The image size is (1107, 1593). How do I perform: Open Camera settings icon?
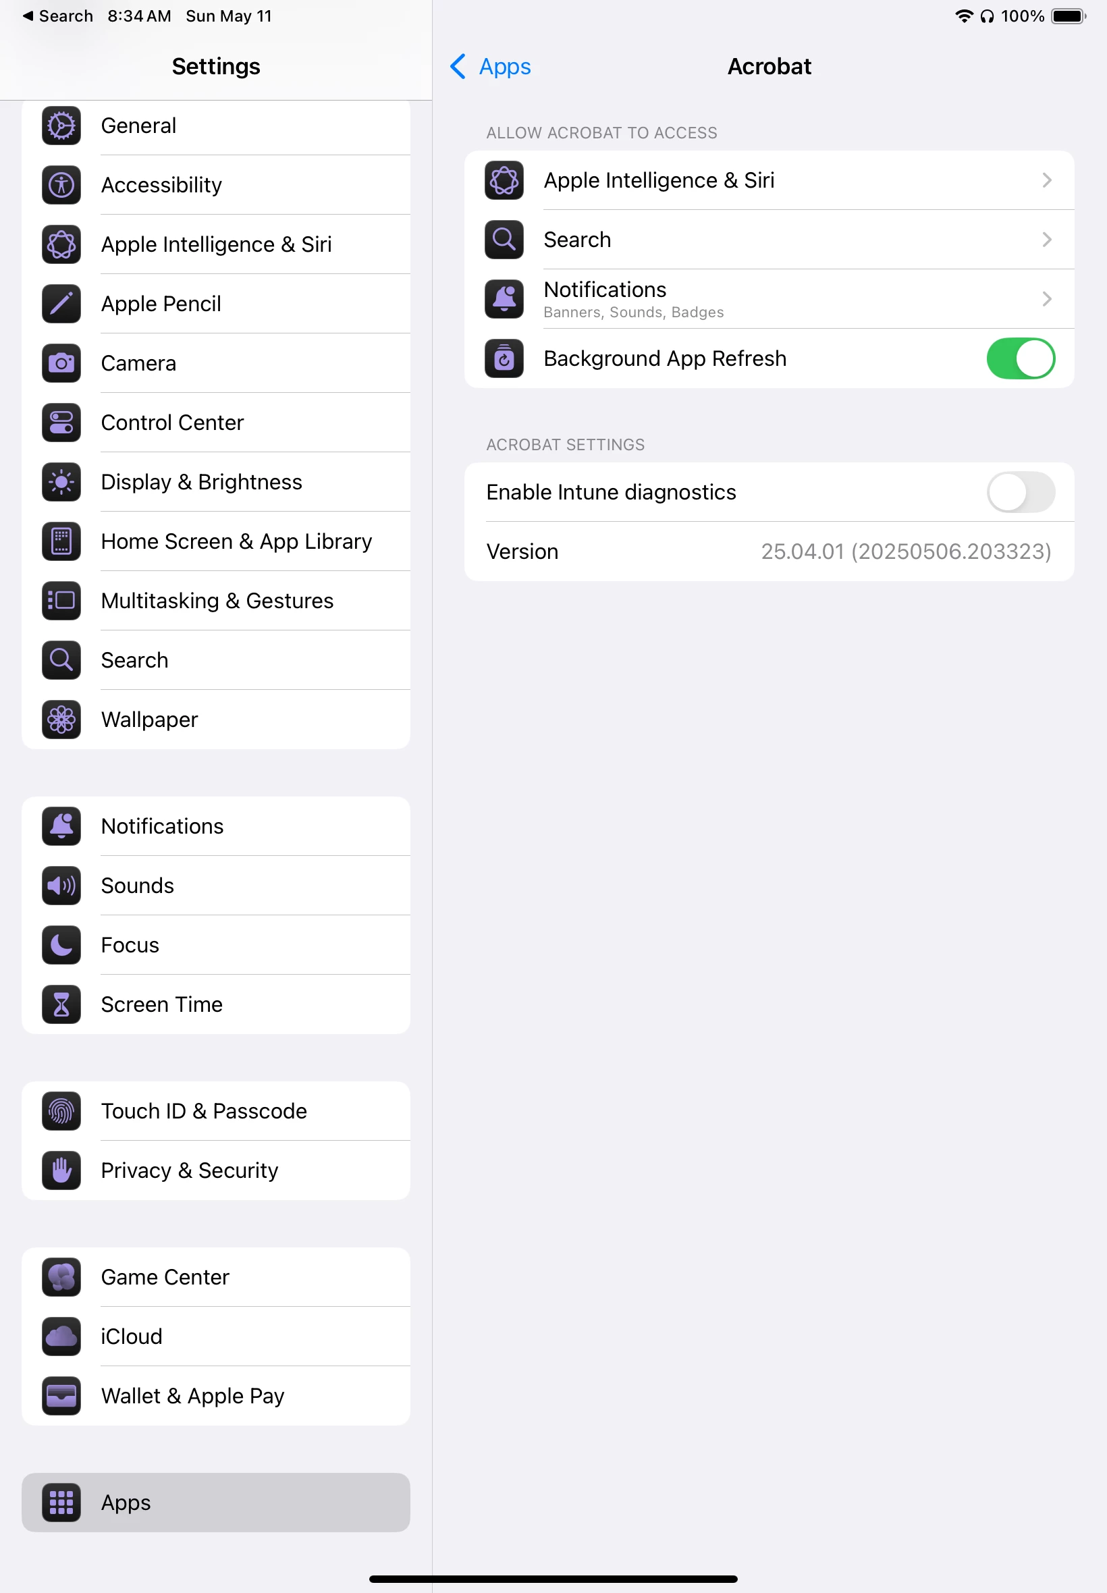click(61, 363)
